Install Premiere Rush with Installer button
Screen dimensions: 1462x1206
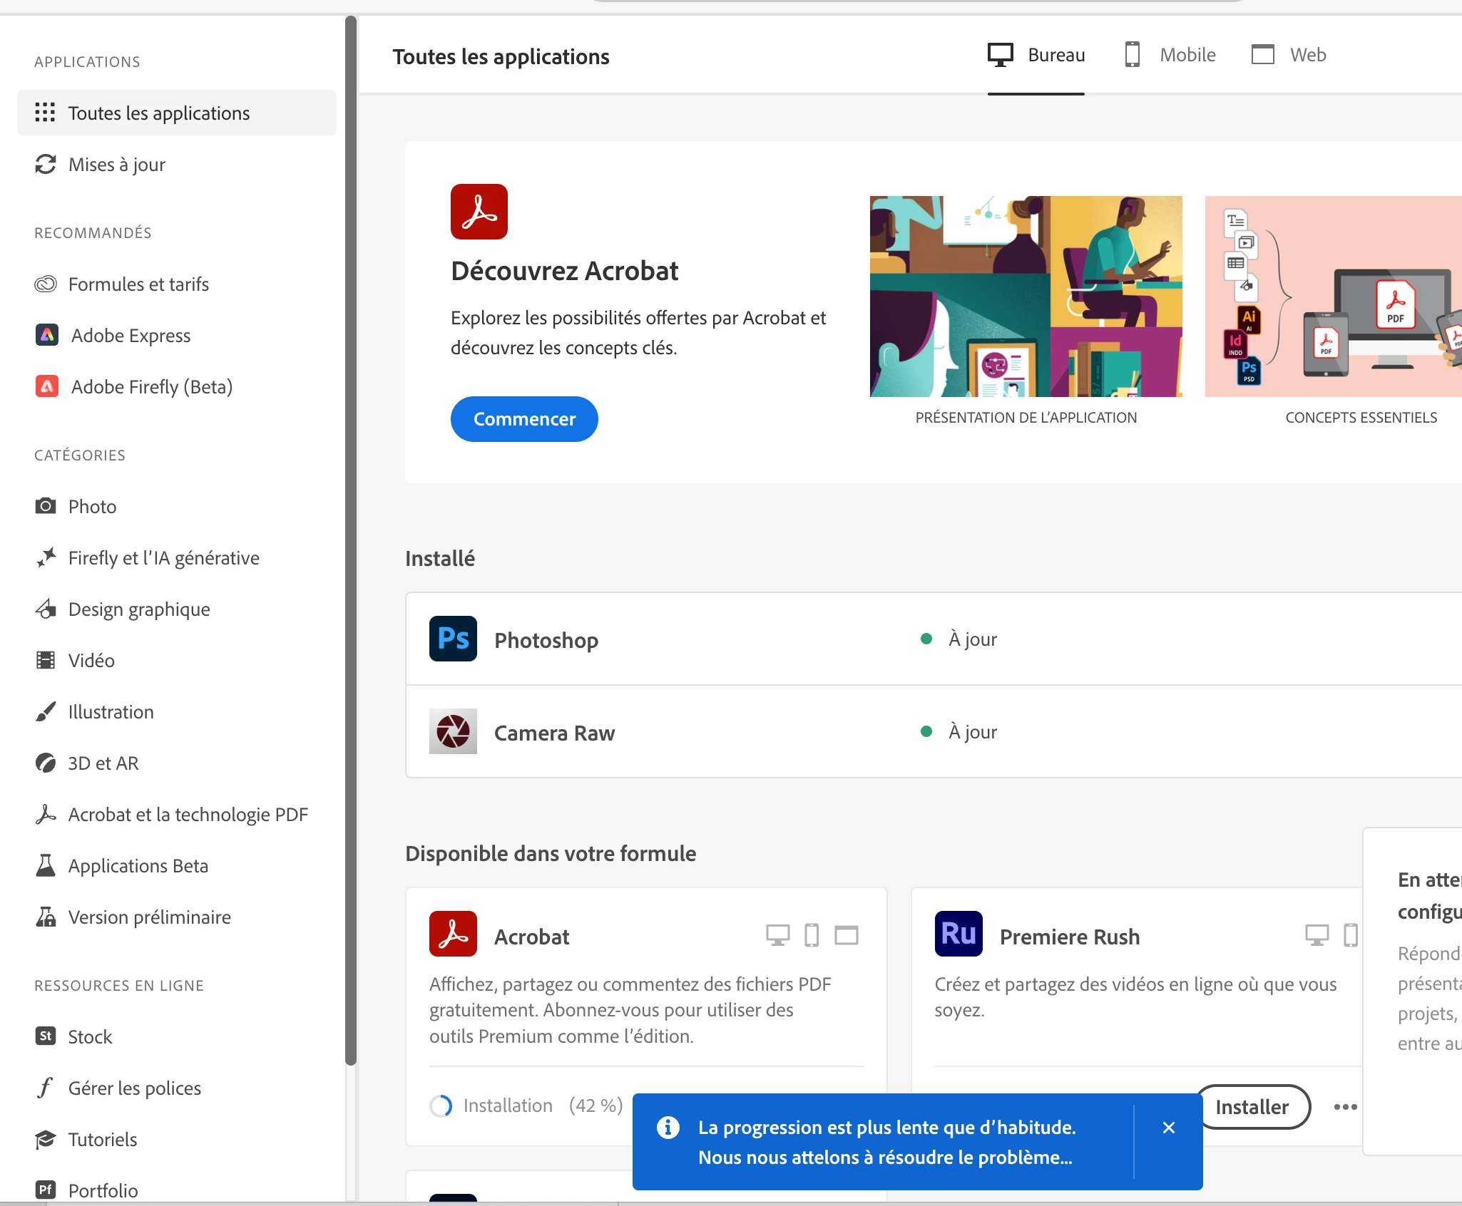pos(1255,1107)
